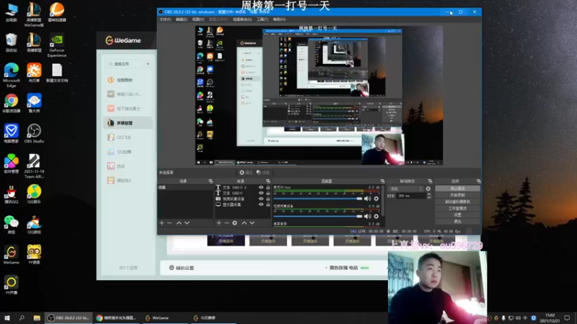The width and height of the screenshot is (577, 324).
Task: Open scene transition properties gear icon
Action: click(428, 189)
